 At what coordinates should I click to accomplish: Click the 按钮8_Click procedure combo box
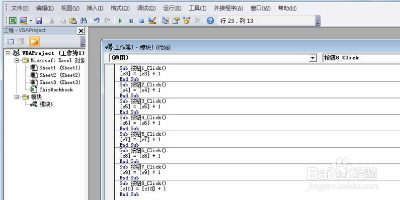tap(361, 58)
